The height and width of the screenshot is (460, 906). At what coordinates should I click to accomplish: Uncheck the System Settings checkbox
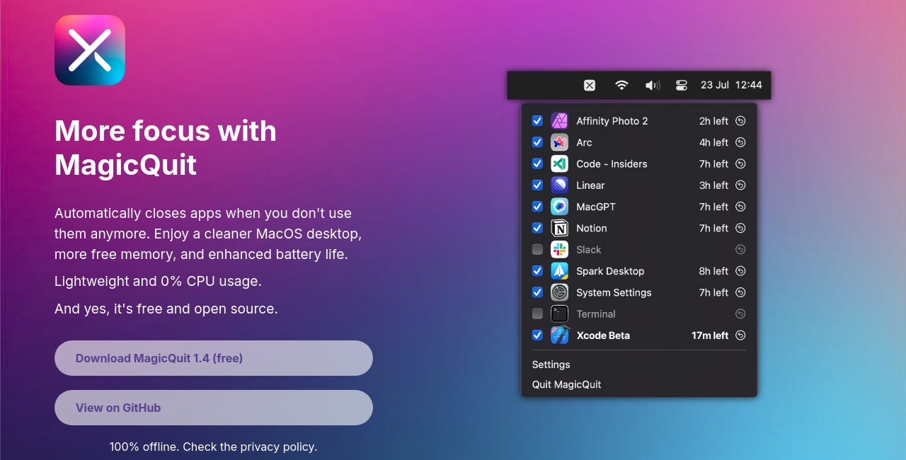(537, 292)
